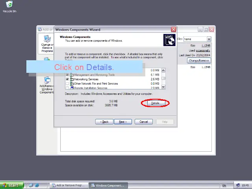Open the Recycle Bin desktop icon
252x189 pixels.
pos(9,7)
